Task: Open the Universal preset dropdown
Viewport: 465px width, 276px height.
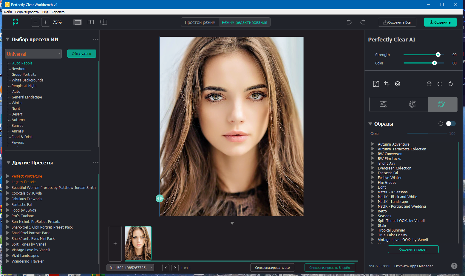Action: [33, 54]
